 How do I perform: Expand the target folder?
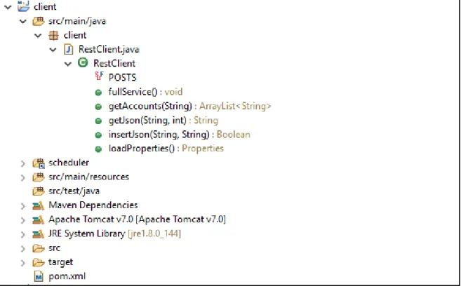[23, 262]
